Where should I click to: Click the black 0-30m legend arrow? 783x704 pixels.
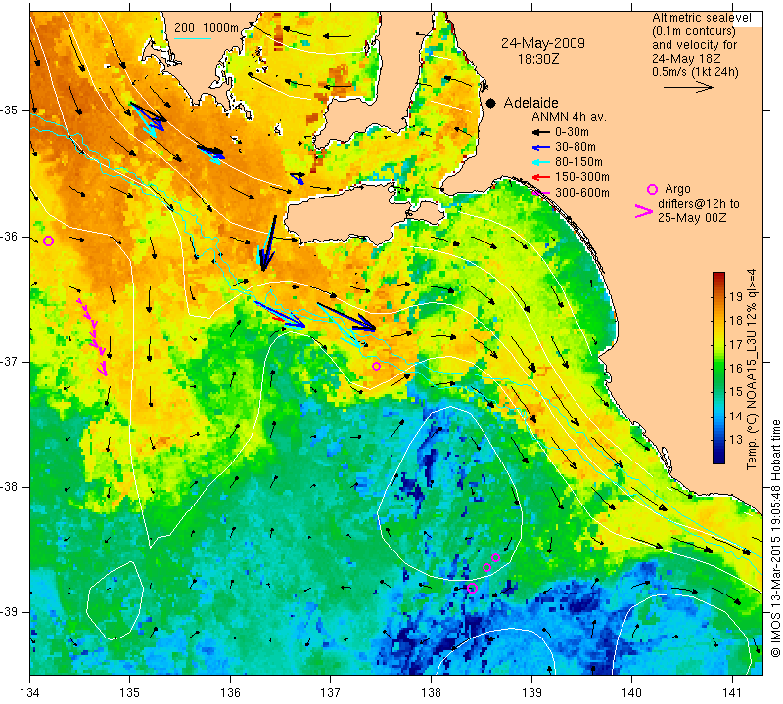[x=541, y=132]
